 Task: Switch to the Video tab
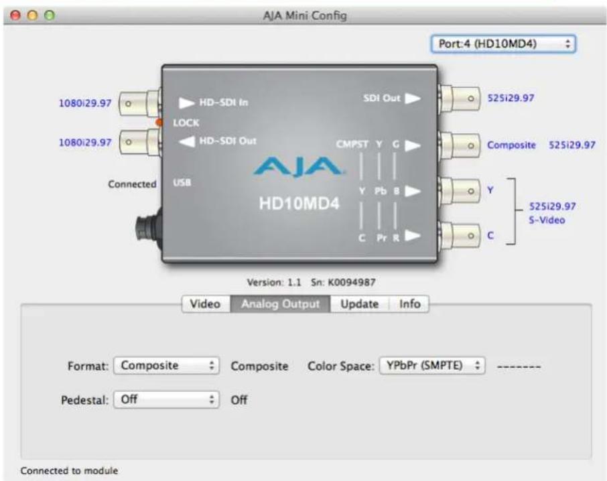[x=205, y=303]
